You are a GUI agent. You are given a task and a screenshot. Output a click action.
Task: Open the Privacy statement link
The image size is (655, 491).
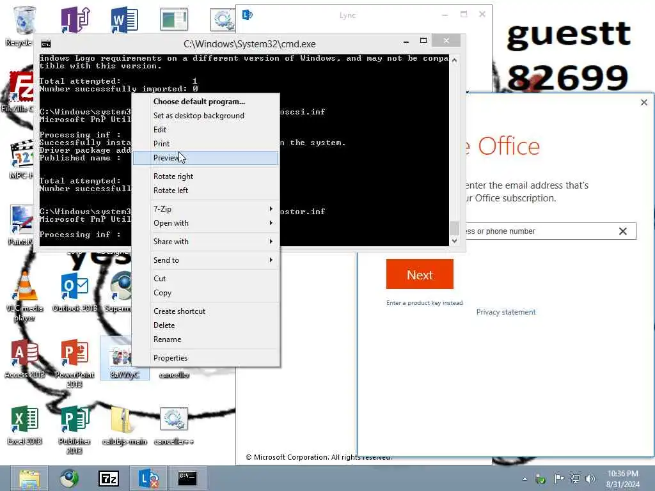click(506, 312)
